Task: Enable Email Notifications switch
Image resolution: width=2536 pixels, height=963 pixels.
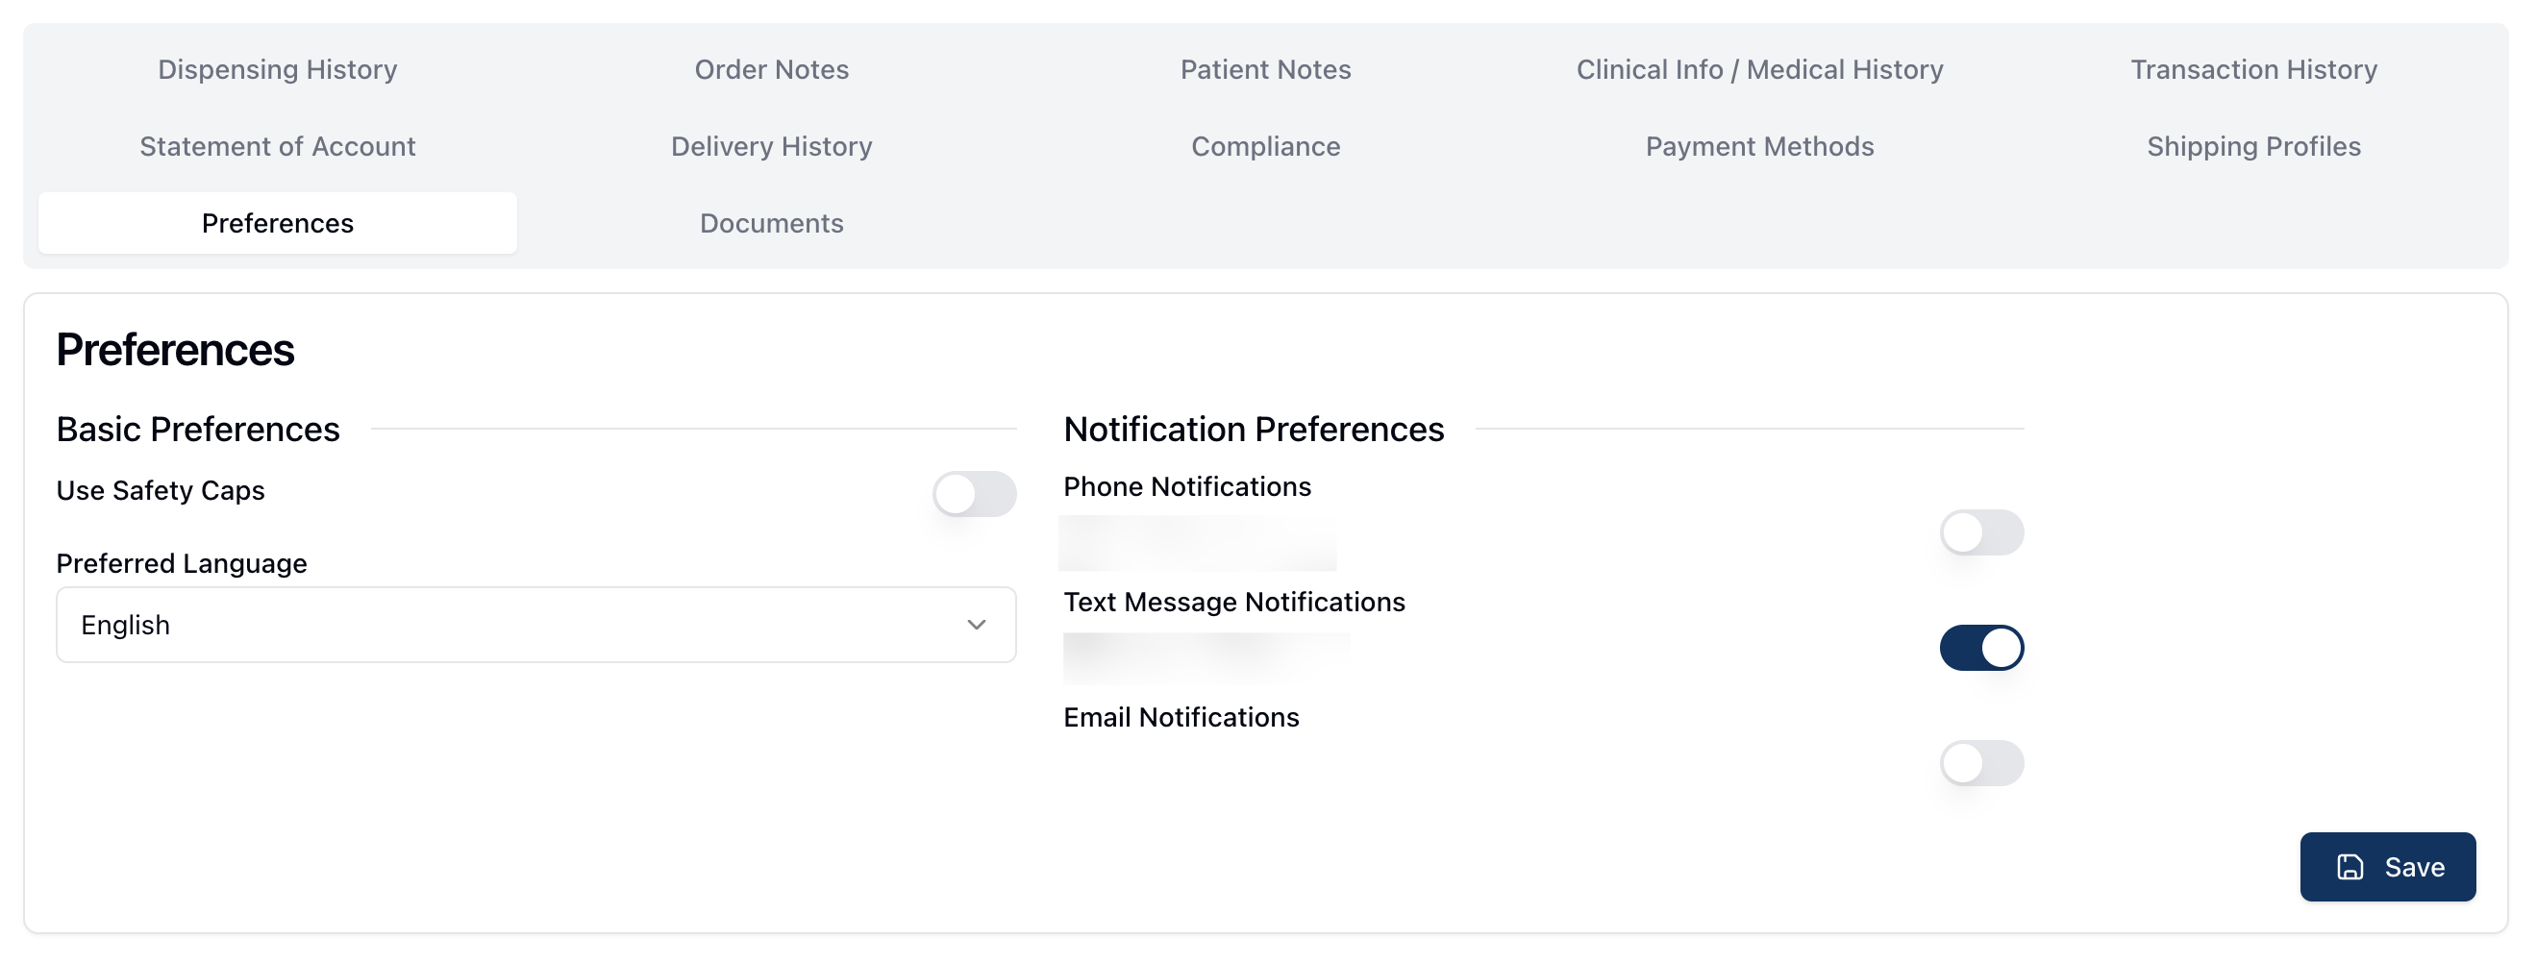Action: click(1980, 762)
